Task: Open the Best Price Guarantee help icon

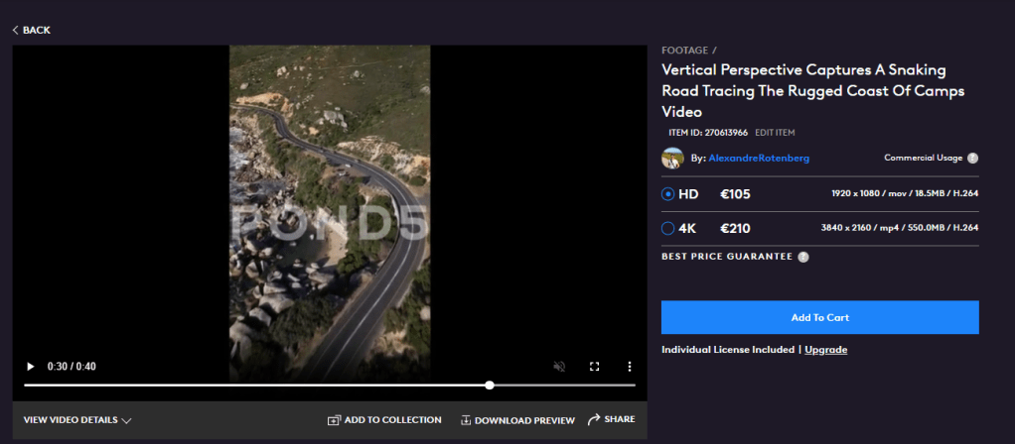Action: (x=802, y=257)
